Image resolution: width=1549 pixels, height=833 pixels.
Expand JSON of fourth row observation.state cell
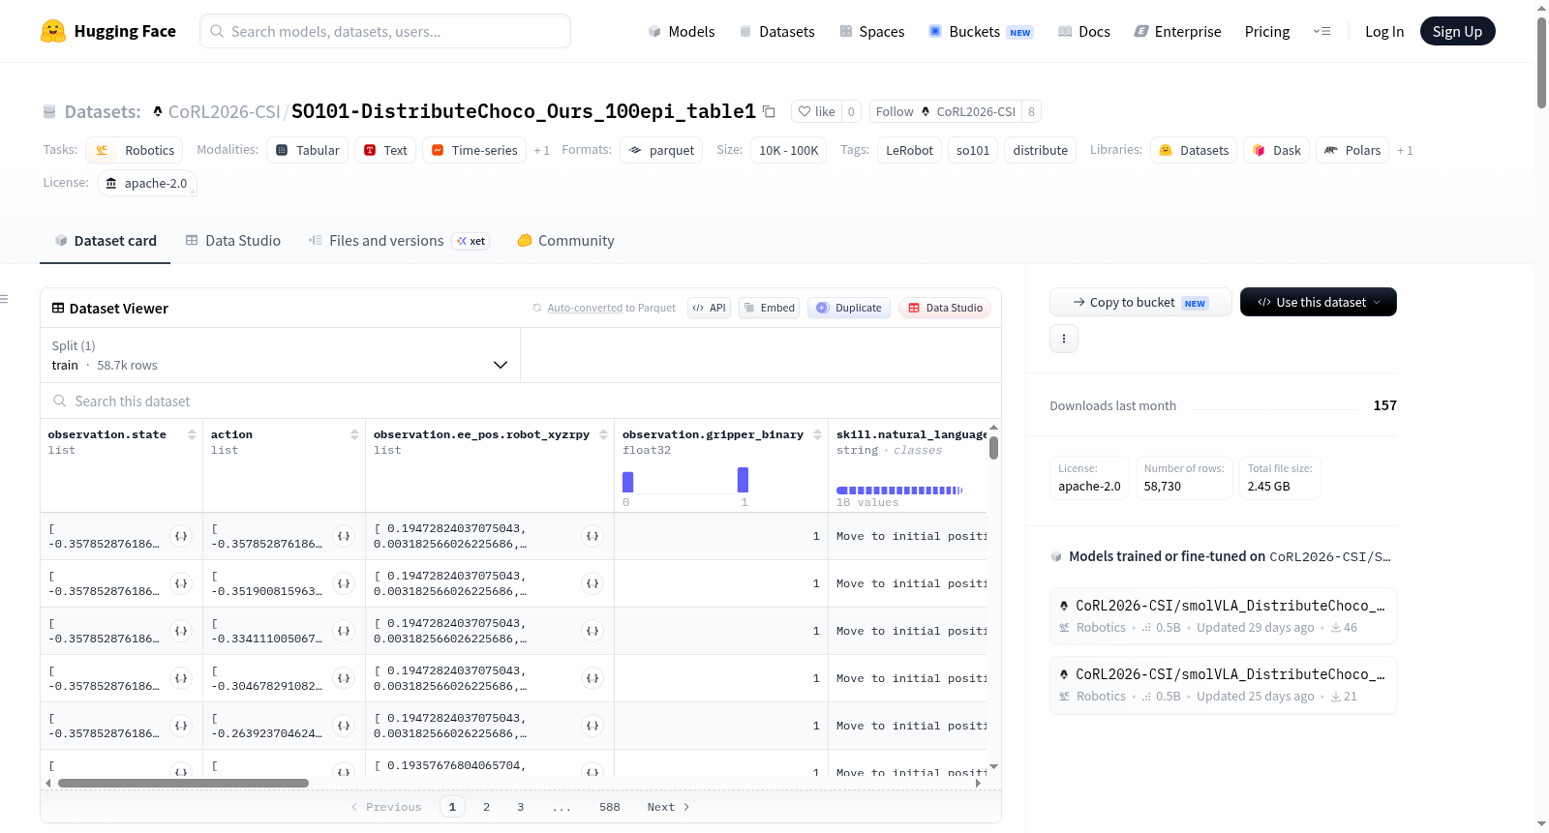(181, 678)
